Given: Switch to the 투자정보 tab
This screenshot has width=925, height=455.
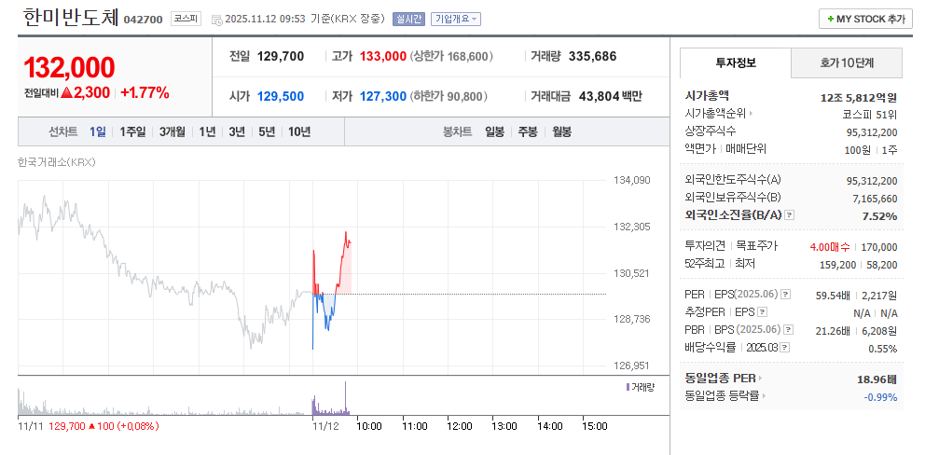Looking at the screenshot, I should (735, 62).
